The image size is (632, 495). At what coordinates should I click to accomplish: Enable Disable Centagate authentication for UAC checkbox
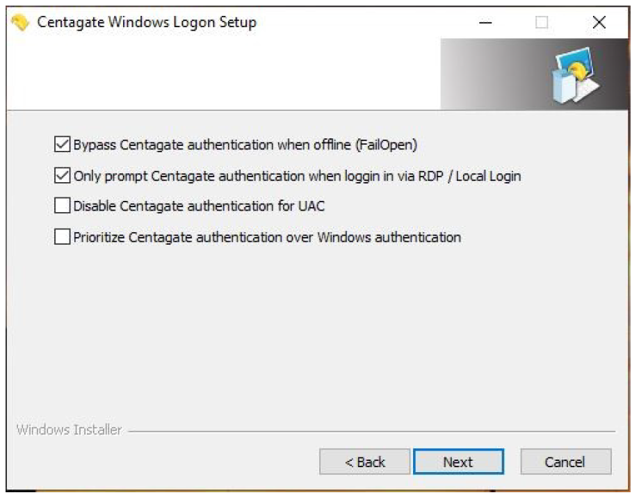coord(62,206)
